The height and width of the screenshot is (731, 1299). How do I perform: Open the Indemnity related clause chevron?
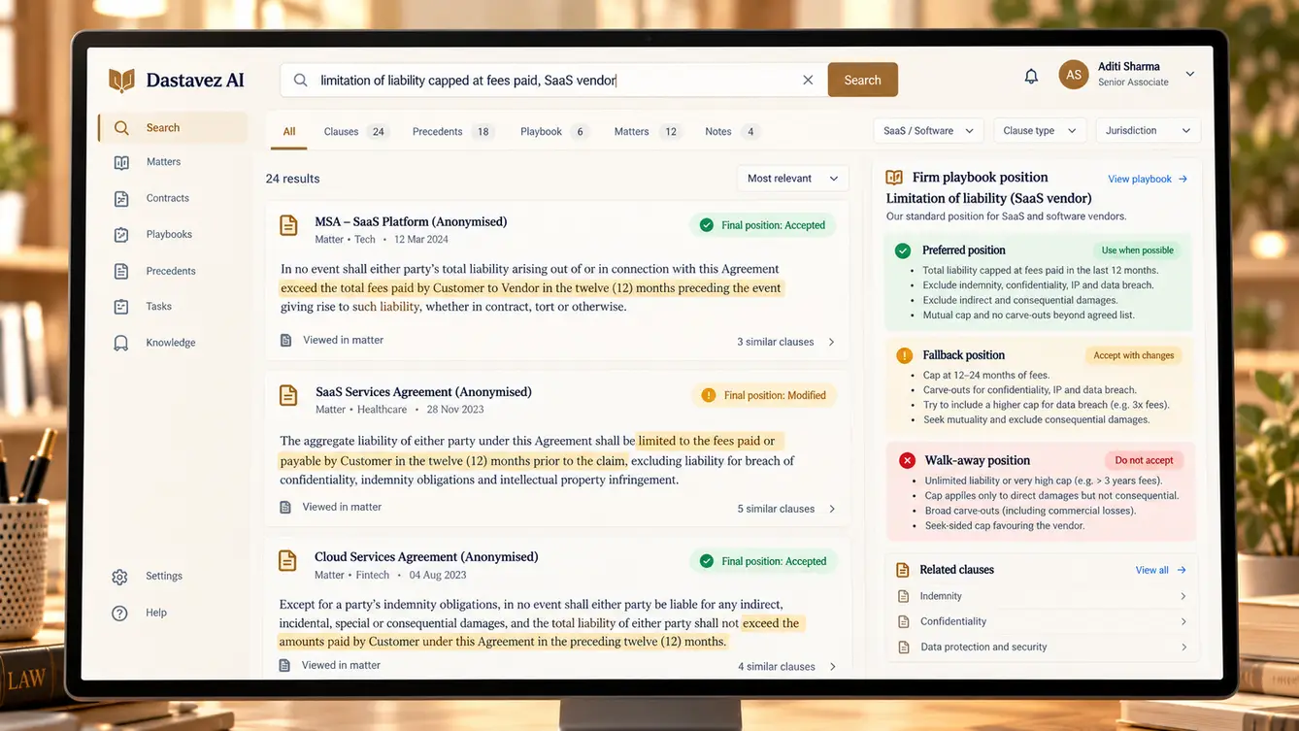click(x=1183, y=596)
